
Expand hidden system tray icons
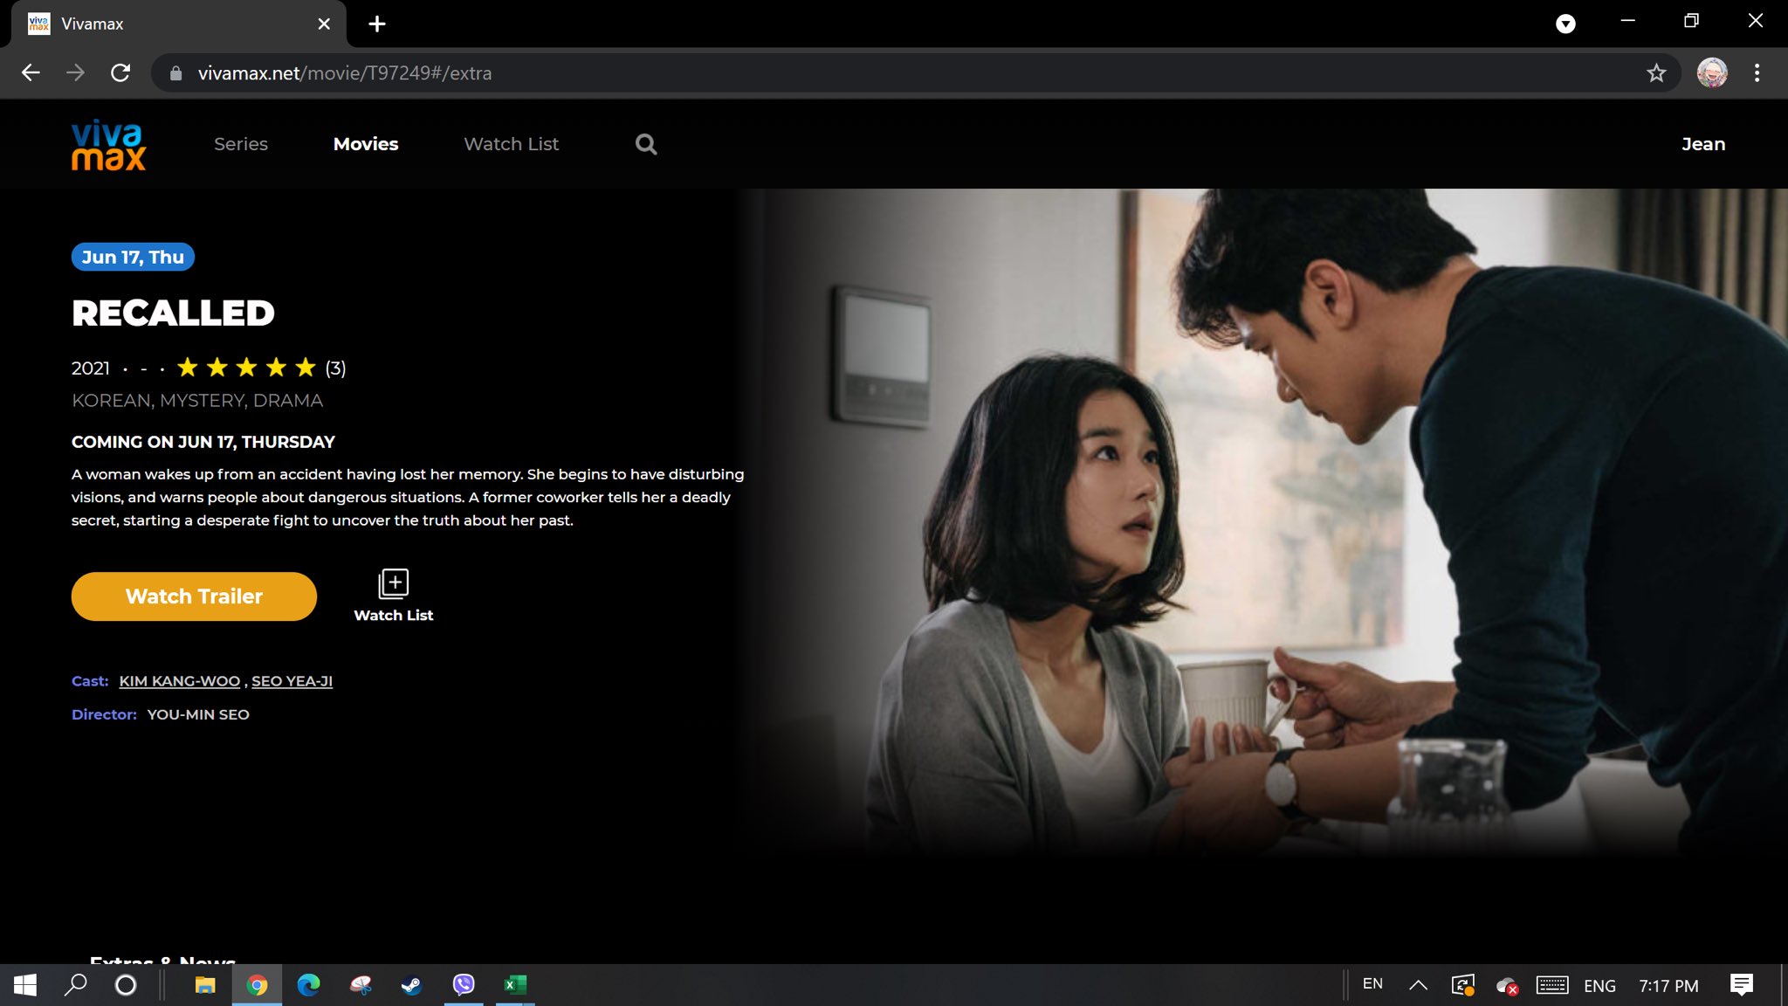pyautogui.click(x=1418, y=985)
